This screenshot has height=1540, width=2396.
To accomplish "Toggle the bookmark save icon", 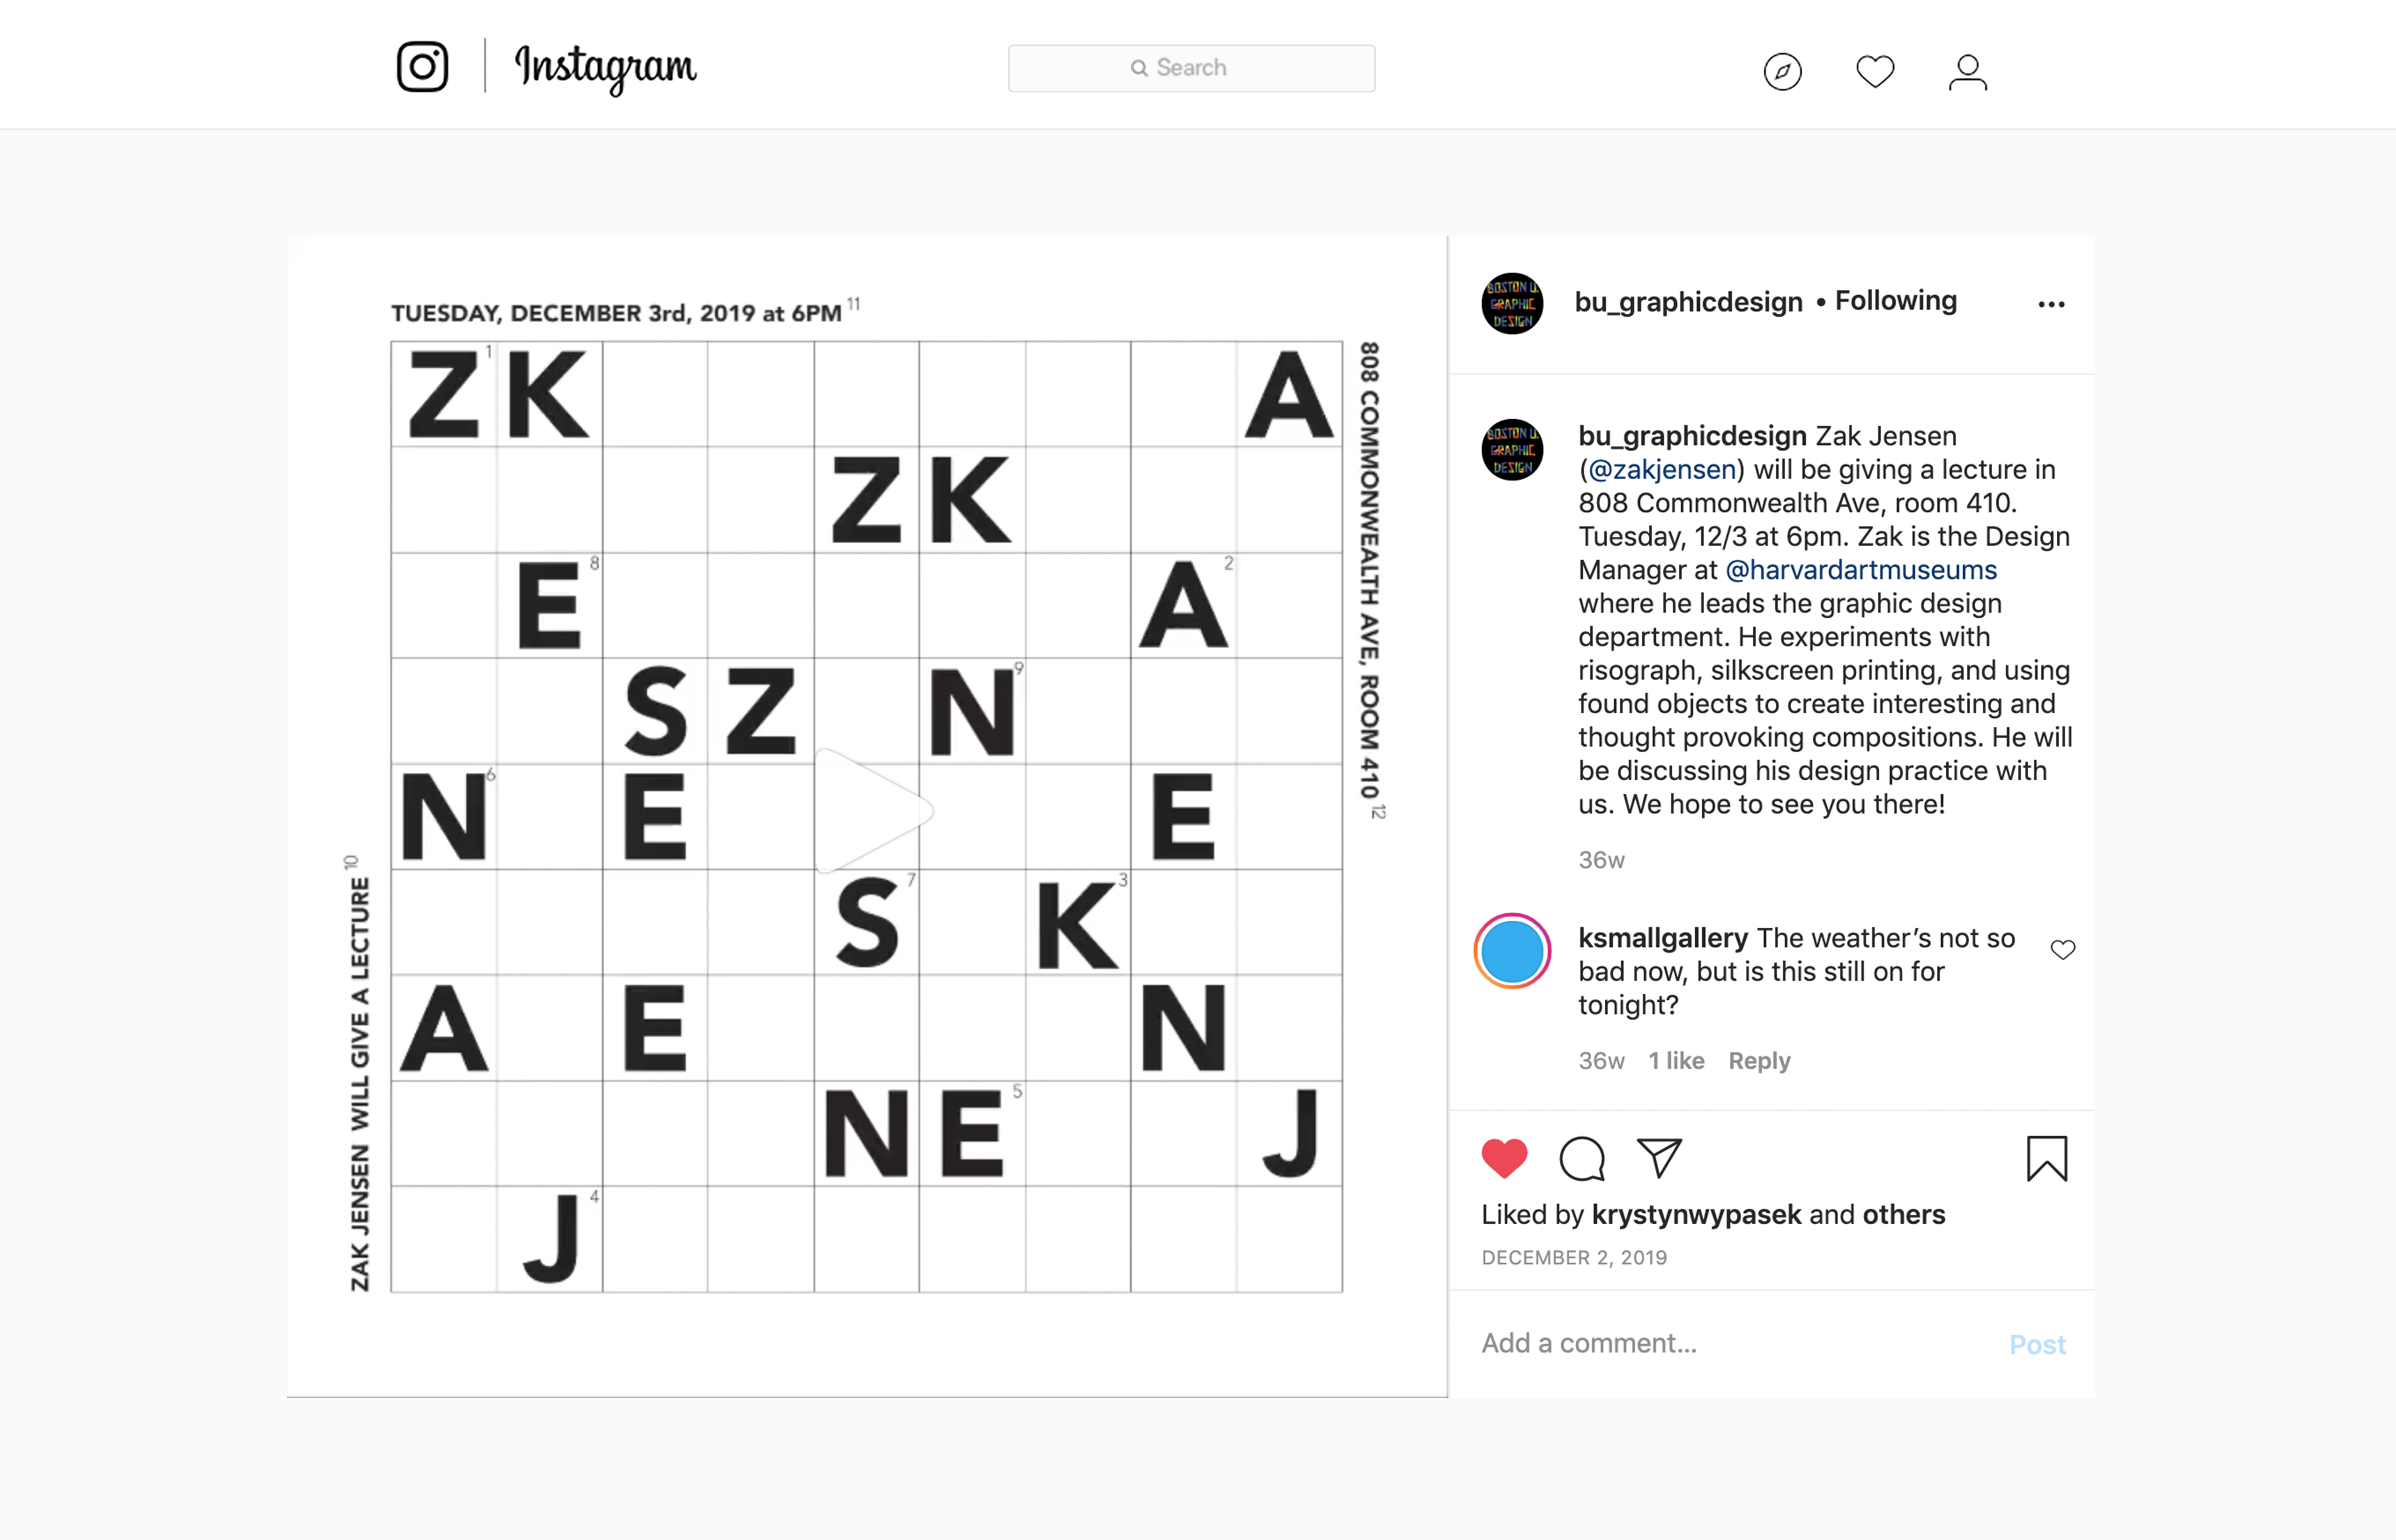I will click(2046, 1159).
